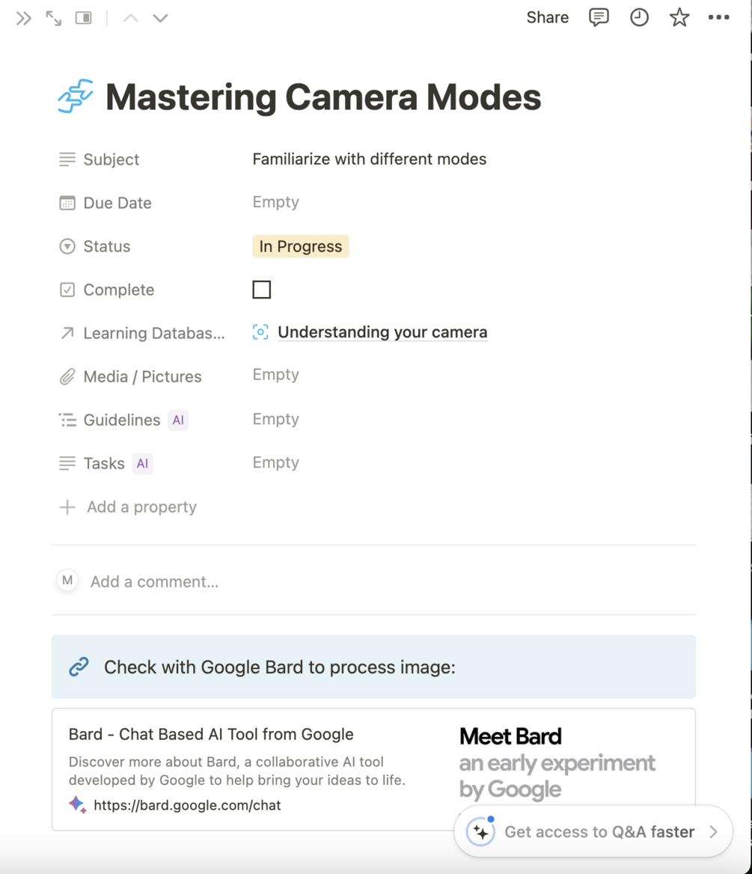Screen dimensions: 752x874
Task: Open the Bard bookmark link card
Action: (x=254, y=768)
